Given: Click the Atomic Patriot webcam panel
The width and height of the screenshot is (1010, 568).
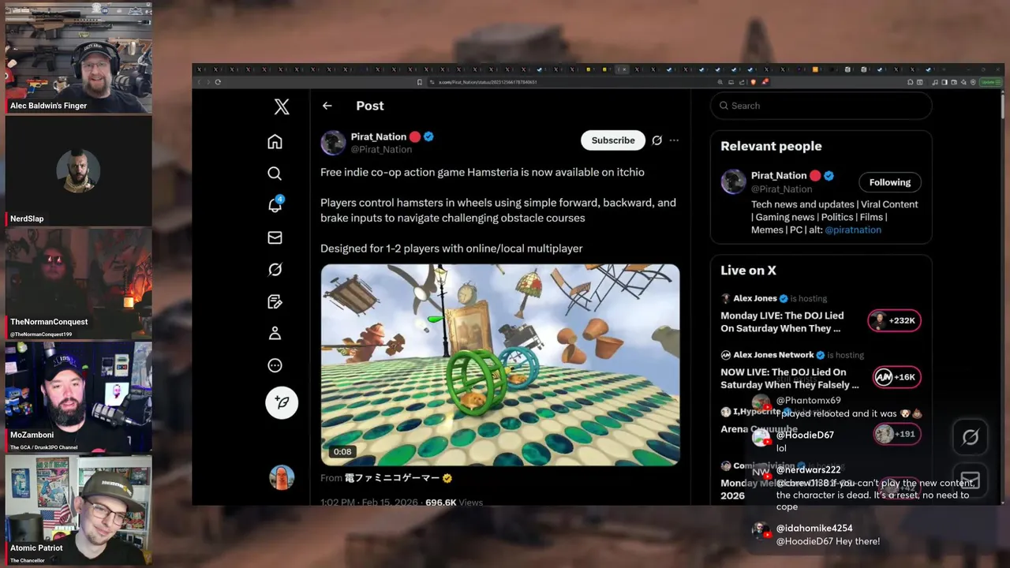Looking at the screenshot, I should click(x=78, y=510).
